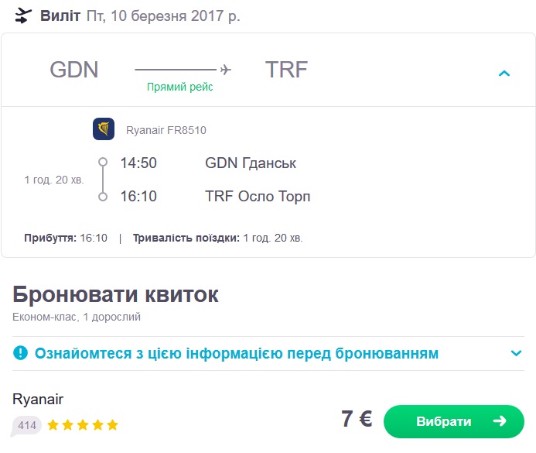The height and width of the screenshot is (453, 536).
Task: Click the exclamation info icon
Action: click(21, 354)
